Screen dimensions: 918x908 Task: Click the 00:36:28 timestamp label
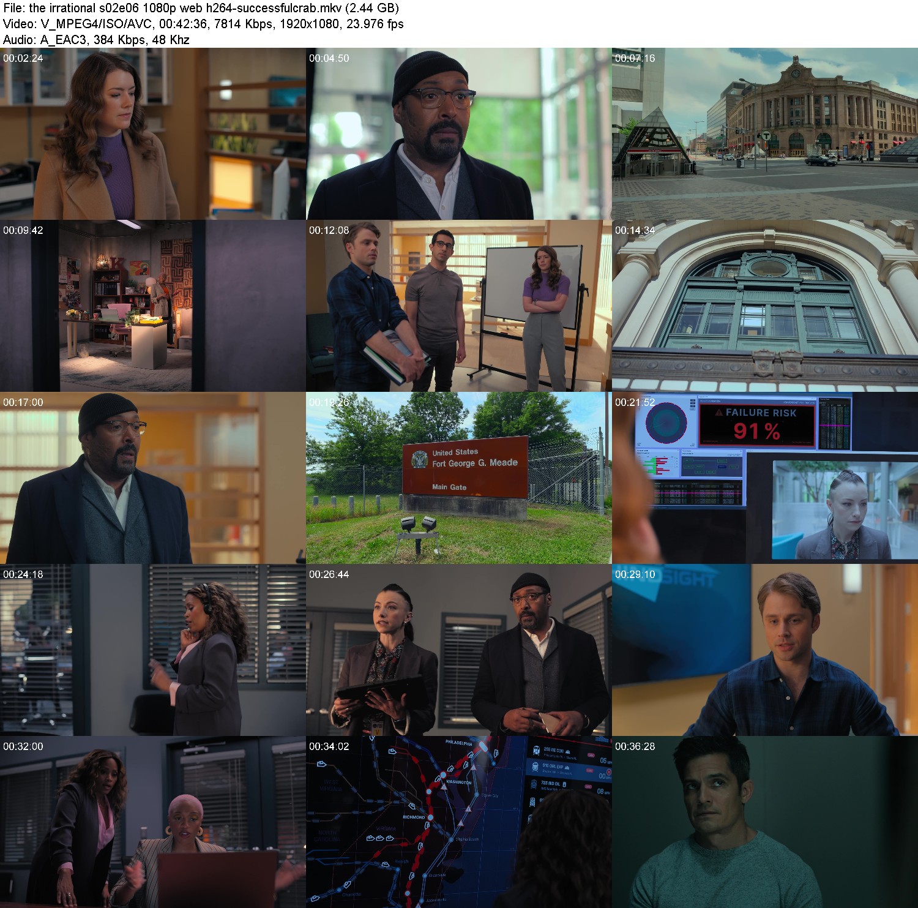click(635, 746)
